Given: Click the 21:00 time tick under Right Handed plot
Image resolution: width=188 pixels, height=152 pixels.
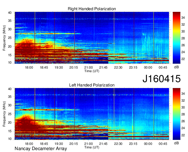Looking at the screenshot, I should [88, 67].
